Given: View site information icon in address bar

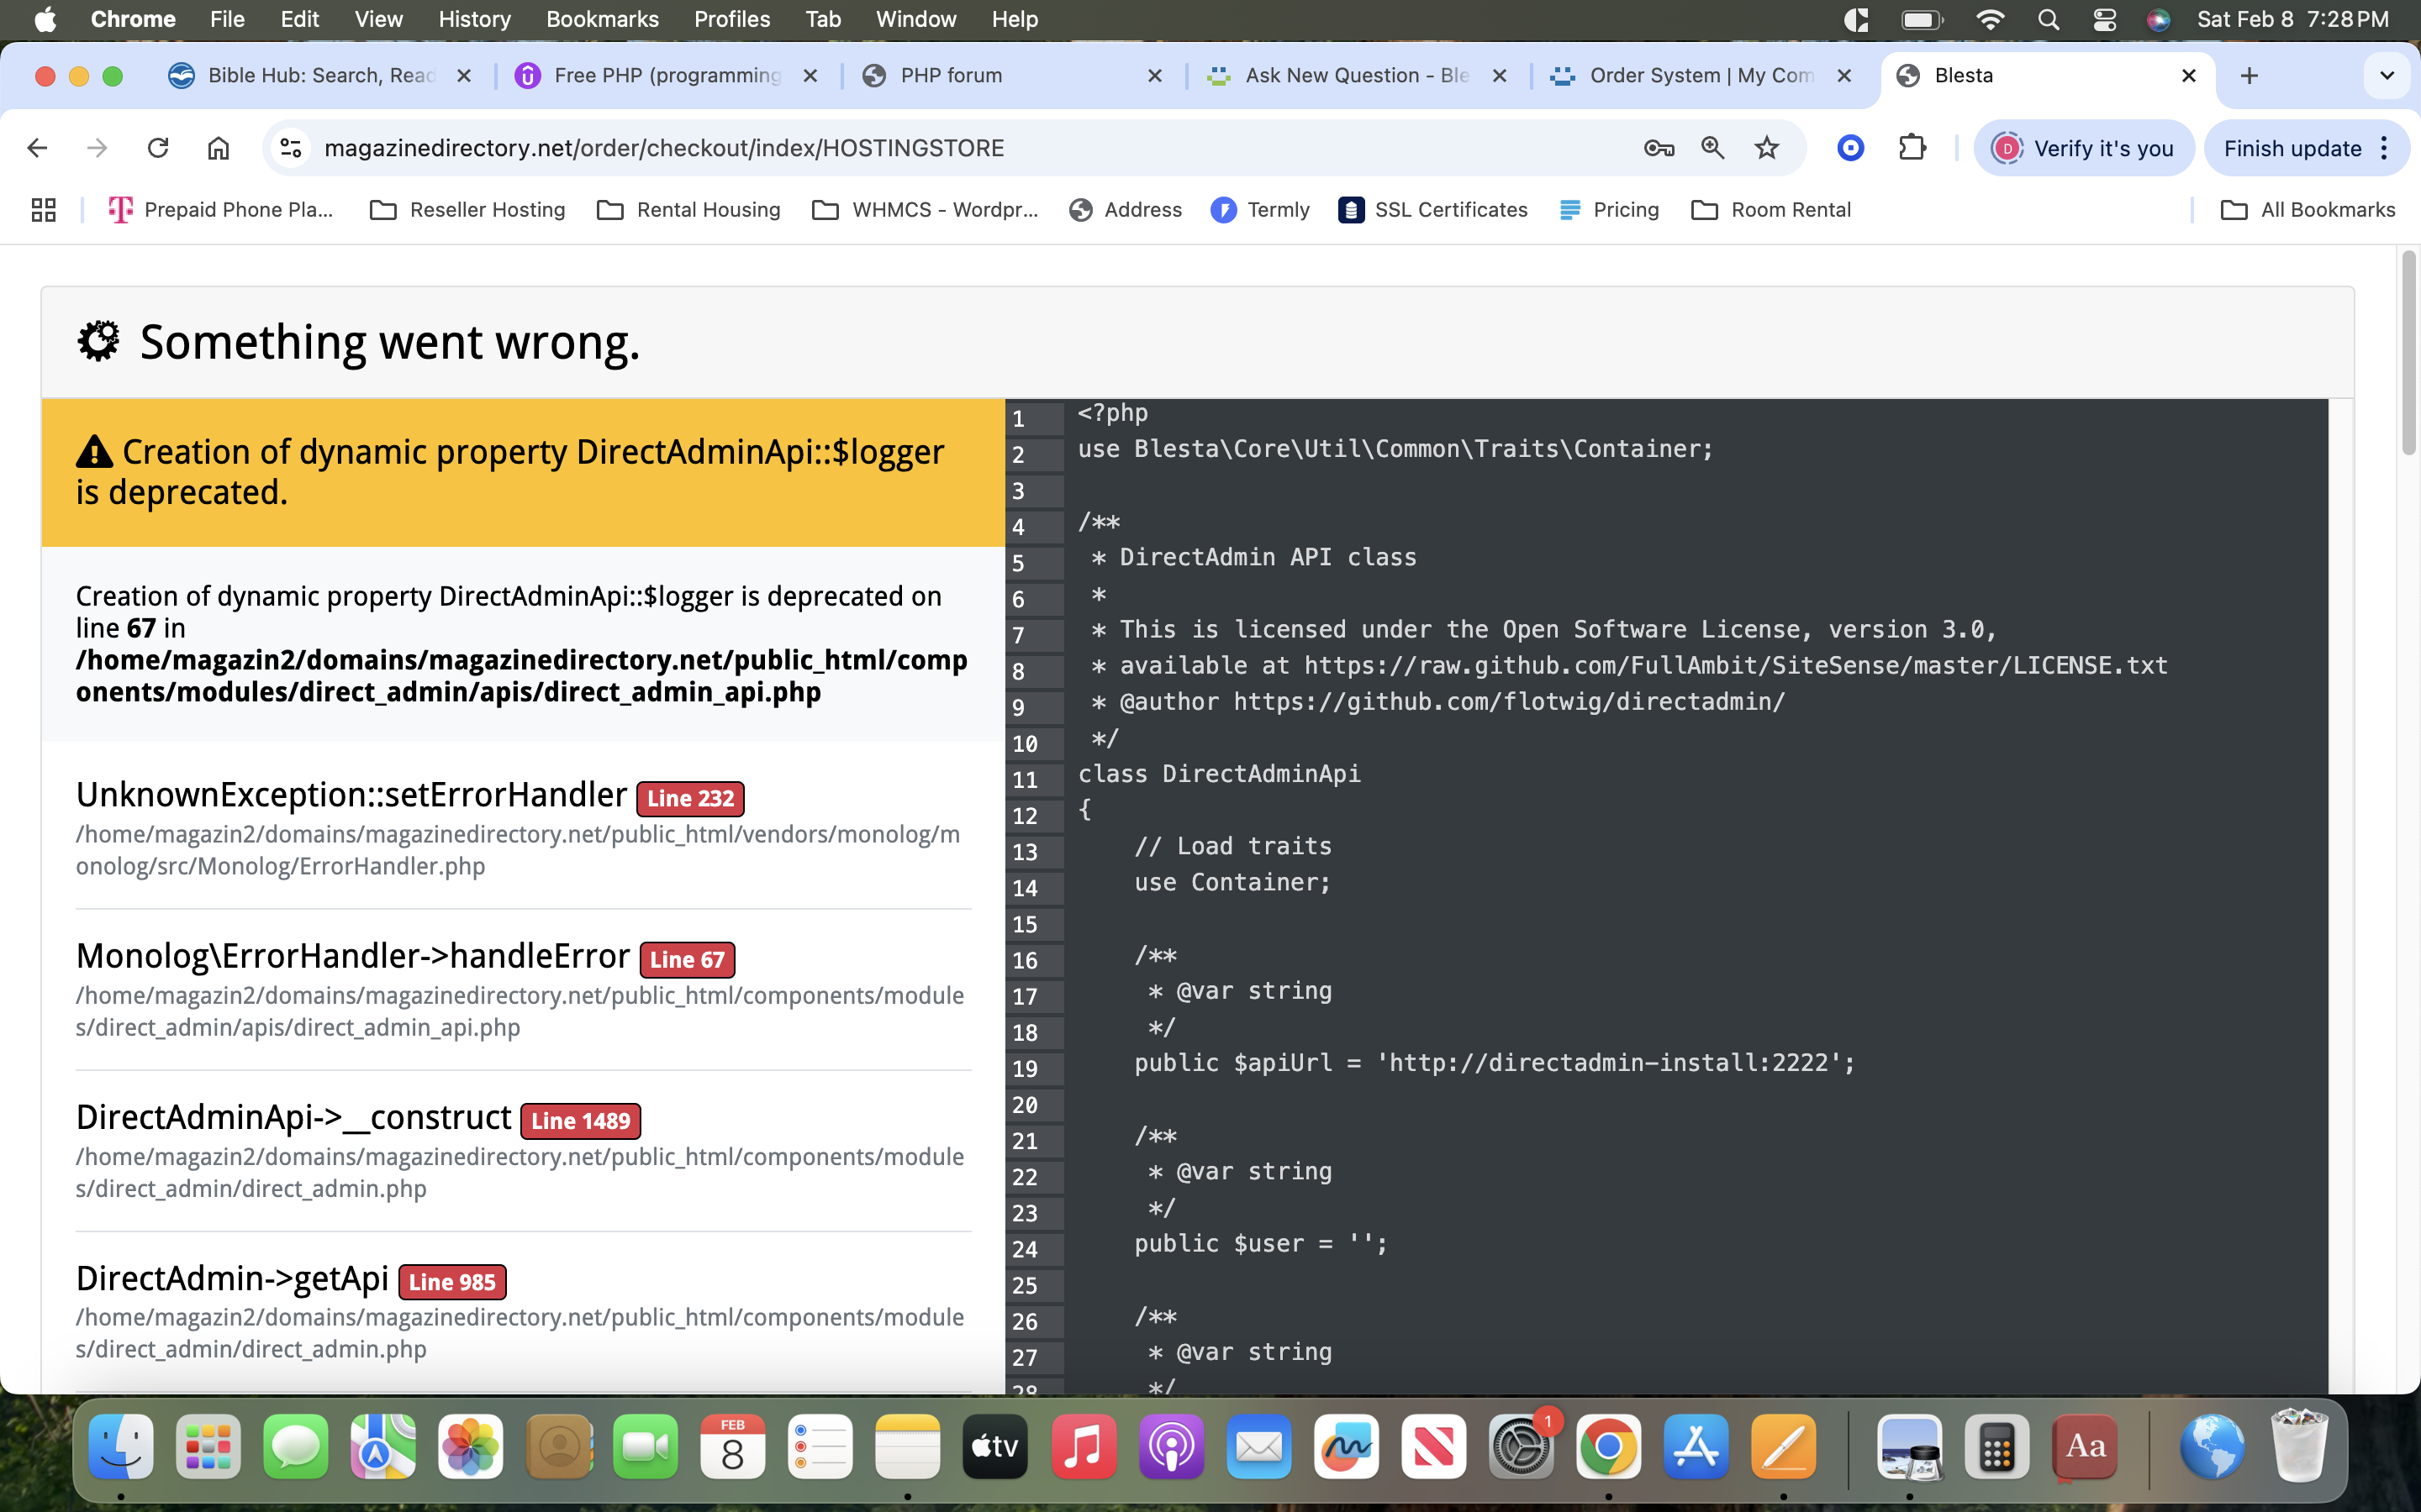Looking at the screenshot, I should 291,148.
